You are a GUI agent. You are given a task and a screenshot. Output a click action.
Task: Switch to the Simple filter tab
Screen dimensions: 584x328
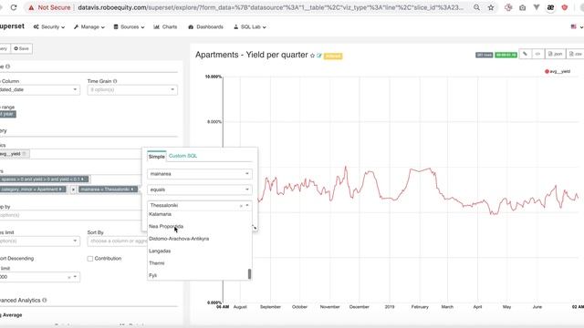156,156
